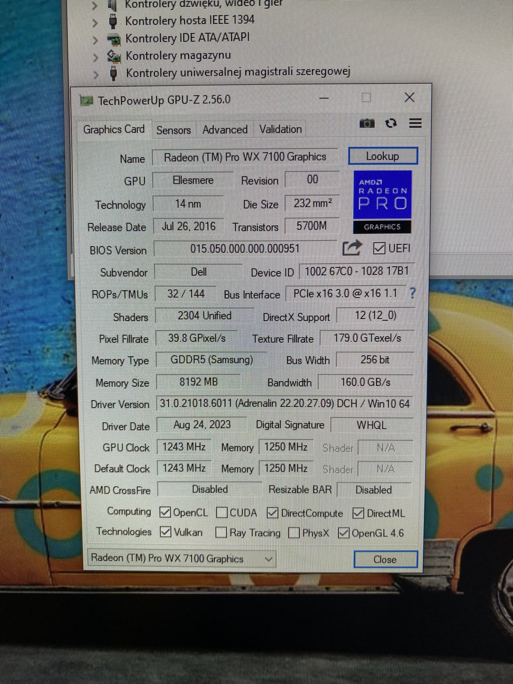Viewport: 513px width, 684px height.
Task: Click universal serial bus controllers icon
Action: click(114, 73)
